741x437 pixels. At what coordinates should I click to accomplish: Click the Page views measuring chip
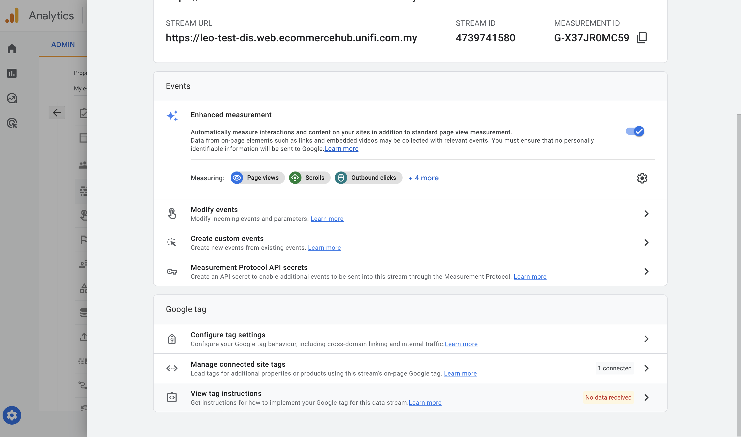[257, 178]
